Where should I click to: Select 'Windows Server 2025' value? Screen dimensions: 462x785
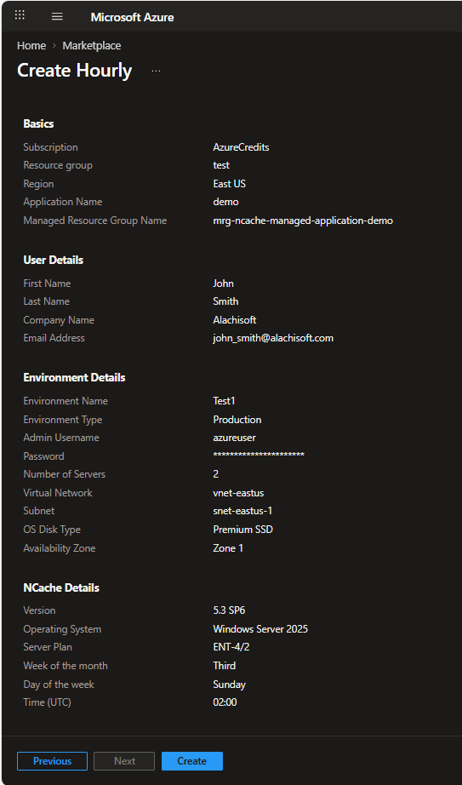click(260, 629)
